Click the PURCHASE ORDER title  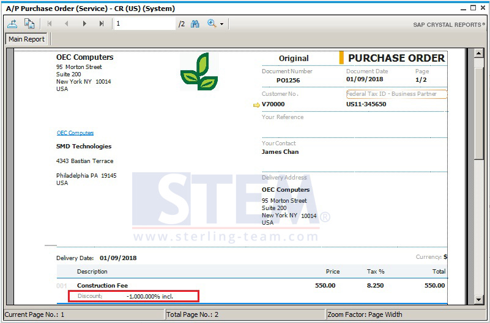(396, 58)
